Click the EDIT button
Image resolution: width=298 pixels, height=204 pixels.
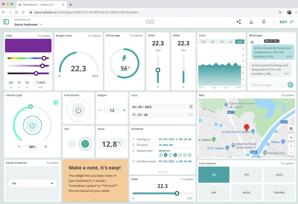click(x=286, y=22)
